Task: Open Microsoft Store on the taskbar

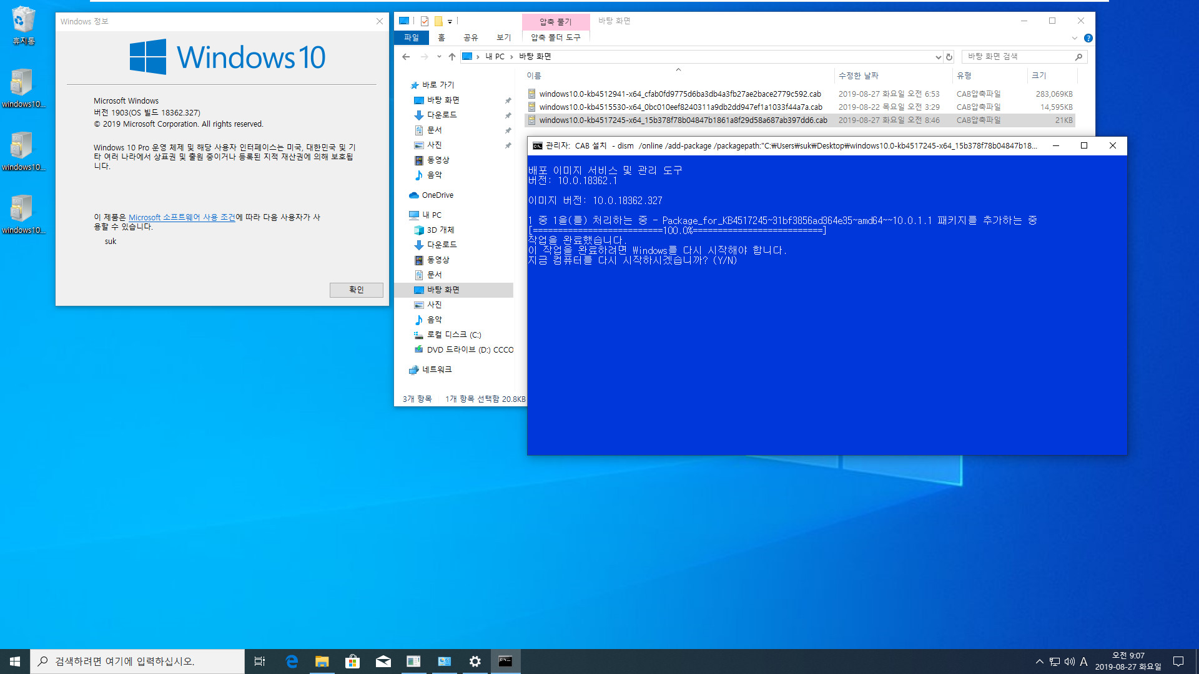Action: (x=353, y=662)
